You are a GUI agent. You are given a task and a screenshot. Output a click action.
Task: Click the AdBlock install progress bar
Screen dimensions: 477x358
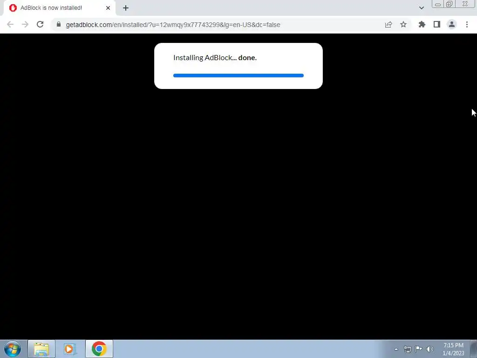click(238, 76)
